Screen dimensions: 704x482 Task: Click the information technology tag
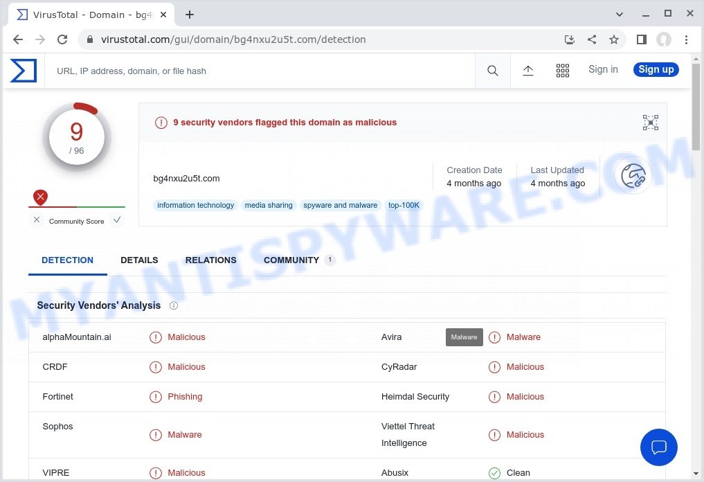(x=195, y=205)
